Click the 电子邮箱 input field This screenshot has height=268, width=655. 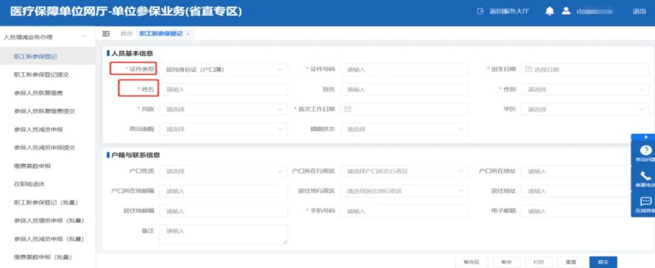(x=577, y=211)
